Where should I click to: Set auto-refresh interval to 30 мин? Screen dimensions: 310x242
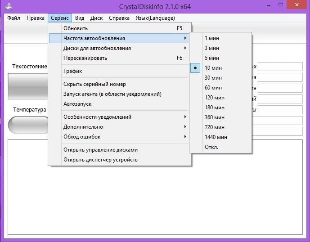click(220, 78)
